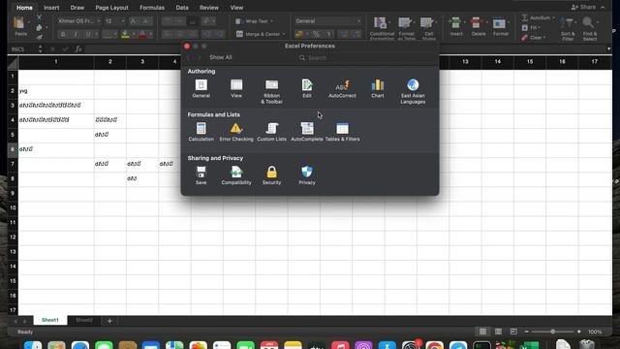The image size is (620, 349).
Task: Click Show All in Preferences
Action: [221, 57]
